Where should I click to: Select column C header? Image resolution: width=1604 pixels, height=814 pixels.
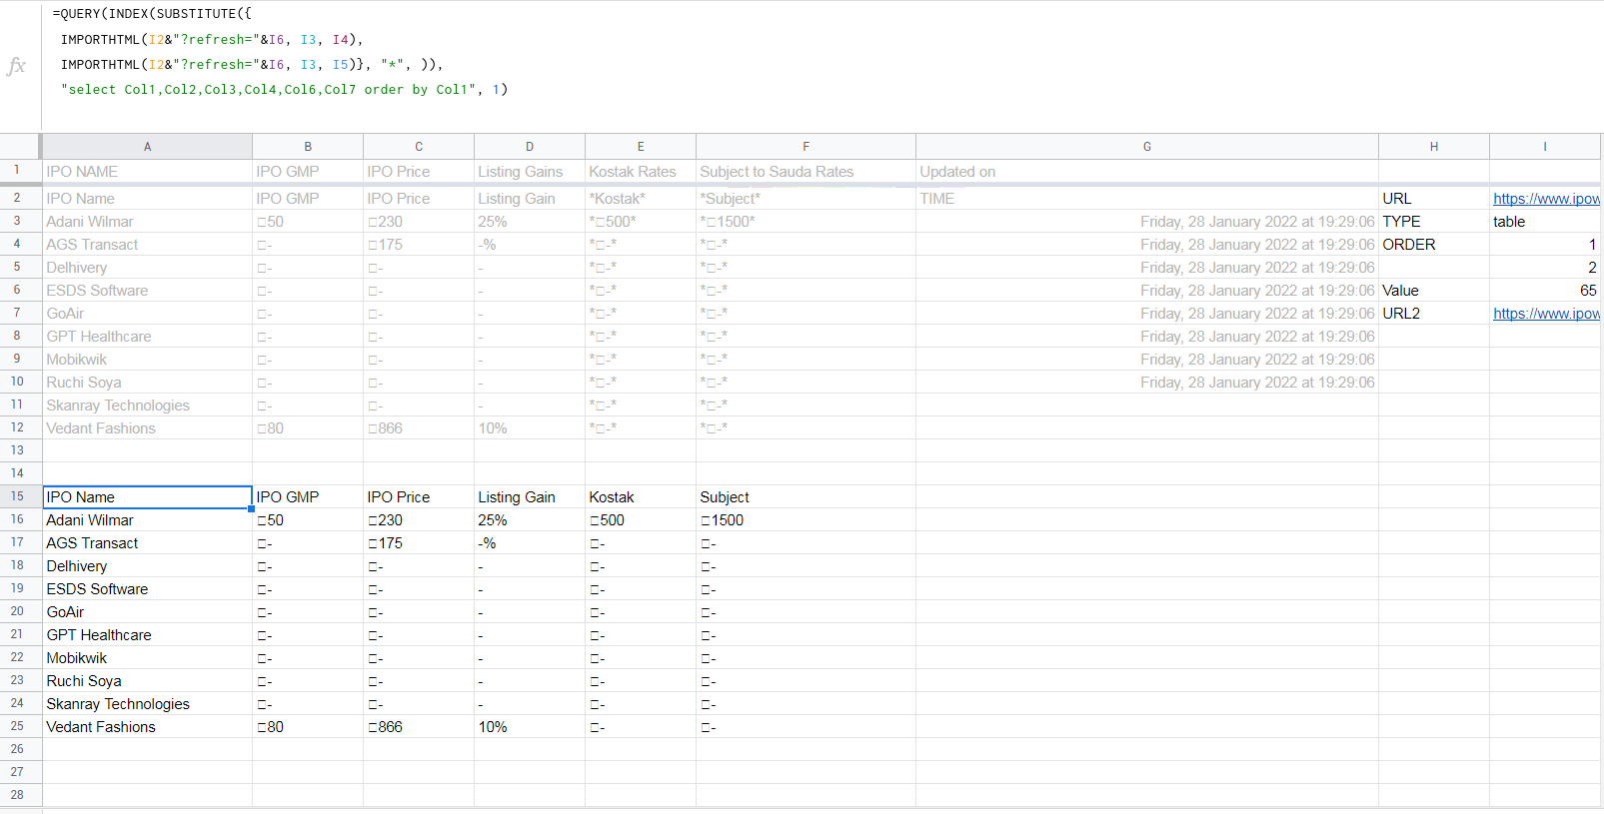click(419, 147)
